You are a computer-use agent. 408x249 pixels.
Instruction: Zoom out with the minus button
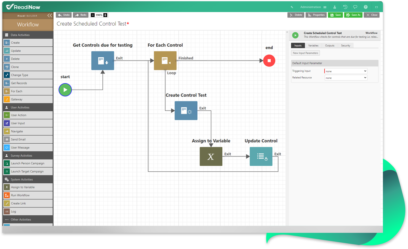93,15
